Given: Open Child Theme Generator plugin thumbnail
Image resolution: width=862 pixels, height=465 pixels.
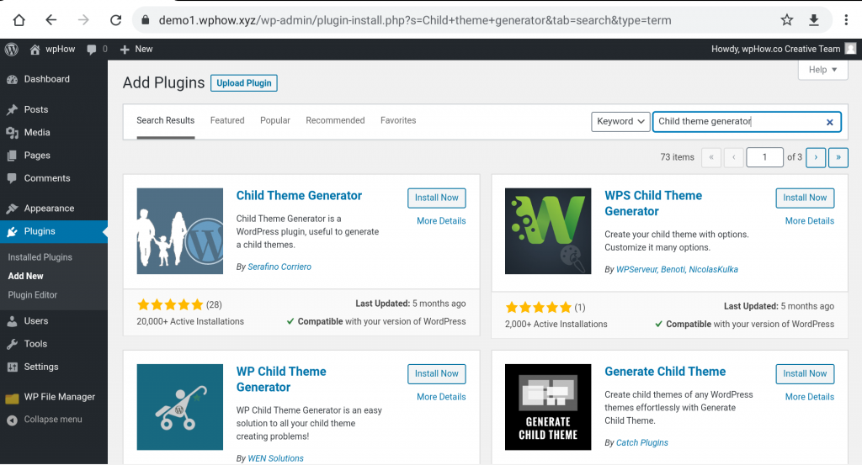Looking at the screenshot, I should (180, 231).
